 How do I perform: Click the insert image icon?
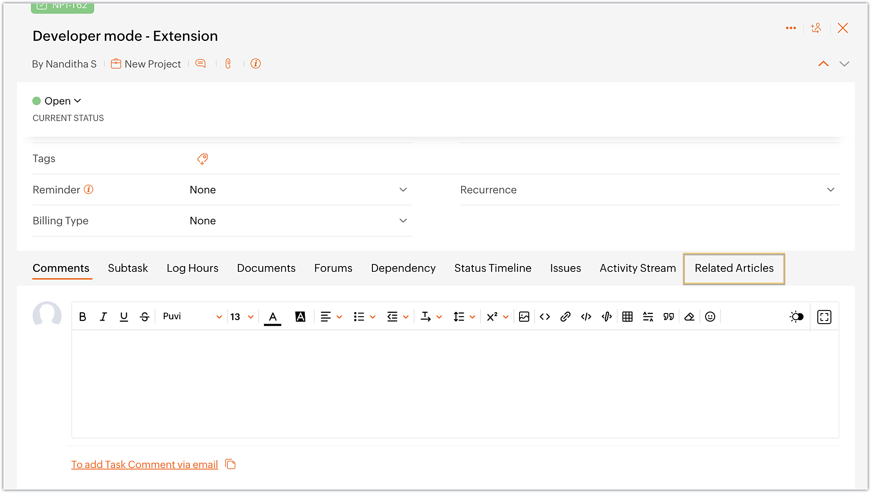pos(524,317)
